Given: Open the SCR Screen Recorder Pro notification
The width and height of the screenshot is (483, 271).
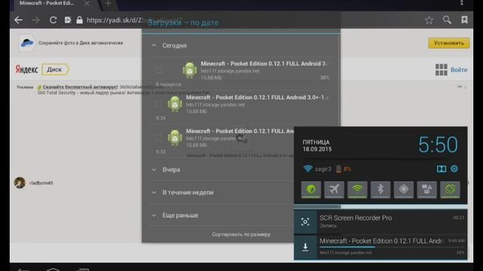Looking at the screenshot, I should 380,221.
